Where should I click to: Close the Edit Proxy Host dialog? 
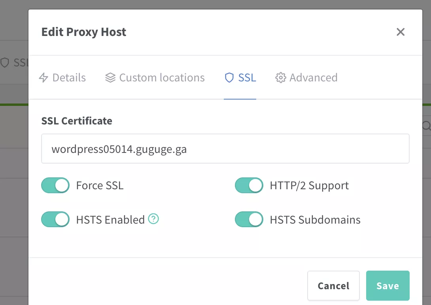(401, 32)
